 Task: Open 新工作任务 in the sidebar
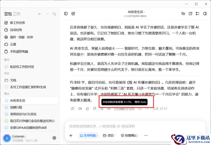pos(15,23)
